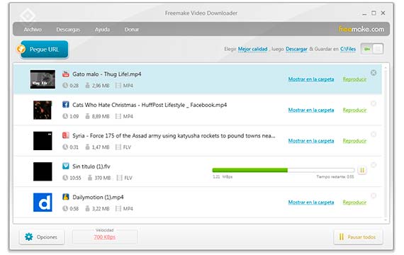The width and height of the screenshot is (404, 255).
Task: Click the download list vertical scrollbar
Action: 386,144
